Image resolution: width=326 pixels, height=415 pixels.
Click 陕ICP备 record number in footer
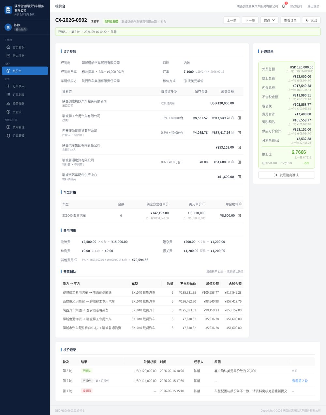point(70,410)
